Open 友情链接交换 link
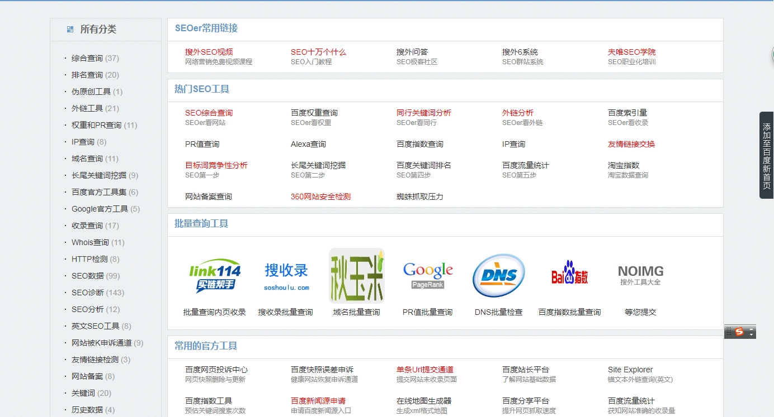 631,144
